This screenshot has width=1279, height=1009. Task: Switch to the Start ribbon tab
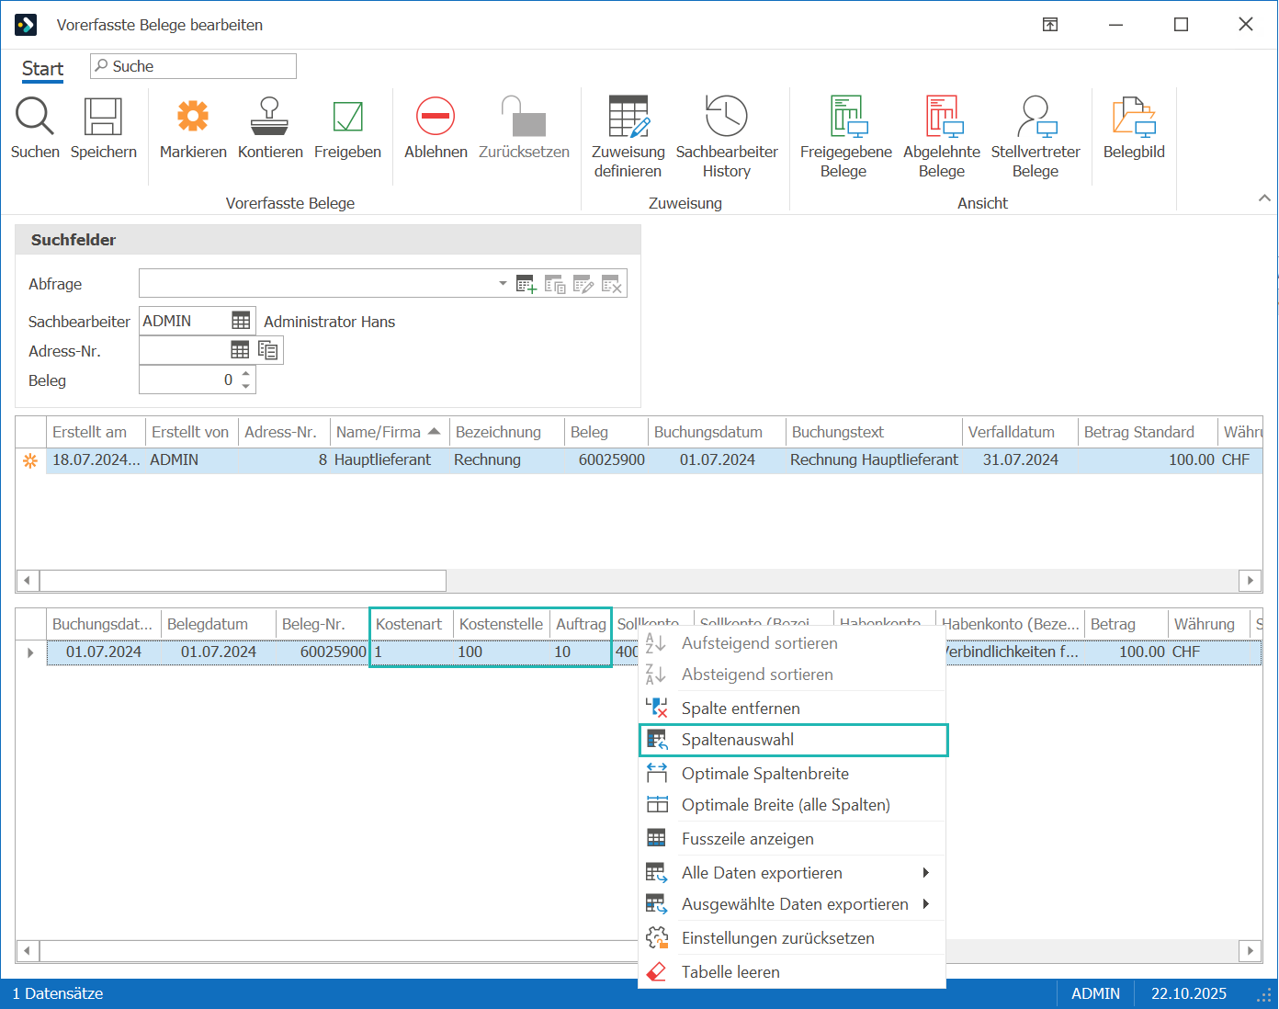[42, 69]
